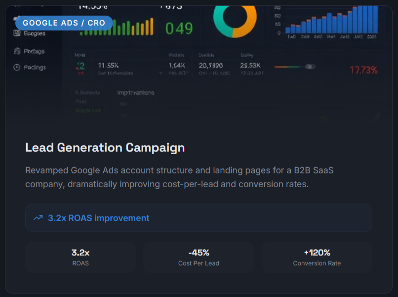398x297 pixels.
Task: Select the Pocings sidebar menu item
Action: [35, 67]
